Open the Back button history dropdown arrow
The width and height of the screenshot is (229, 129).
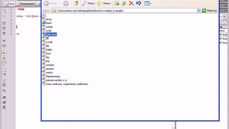pos(60,3)
